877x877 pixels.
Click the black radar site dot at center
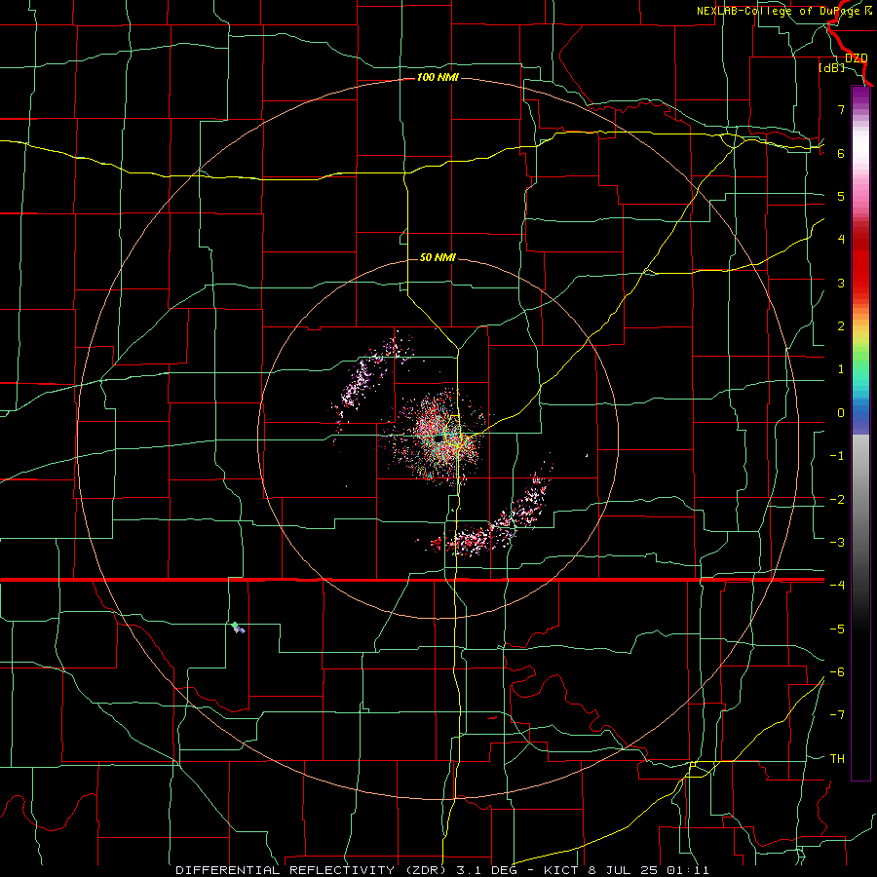[438, 439]
